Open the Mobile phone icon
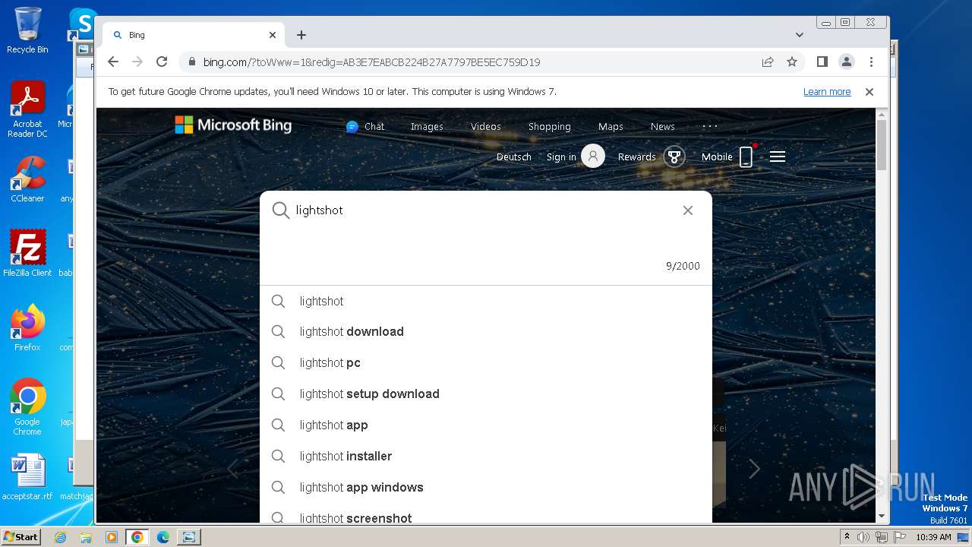The width and height of the screenshot is (972, 547). pyautogui.click(x=746, y=157)
